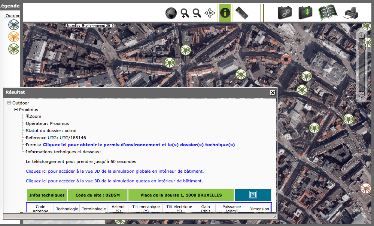The height and width of the screenshot is (226, 374).
Task: Open 3D quotas simulation view link
Action: point(114,181)
